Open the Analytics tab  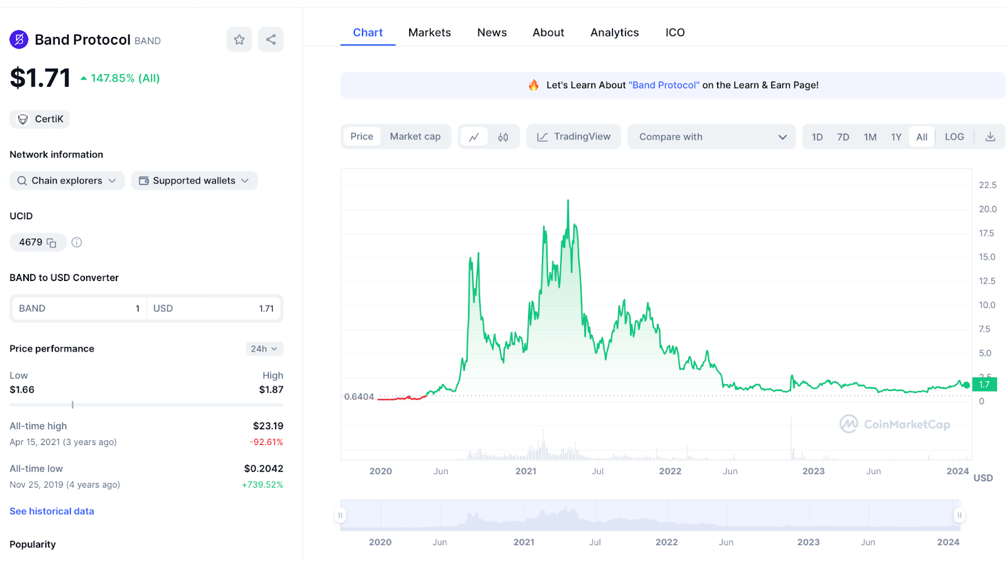tap(615, 33)
